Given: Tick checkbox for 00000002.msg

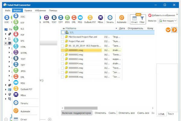Looking at the screenshot, I should pos(62,55).
